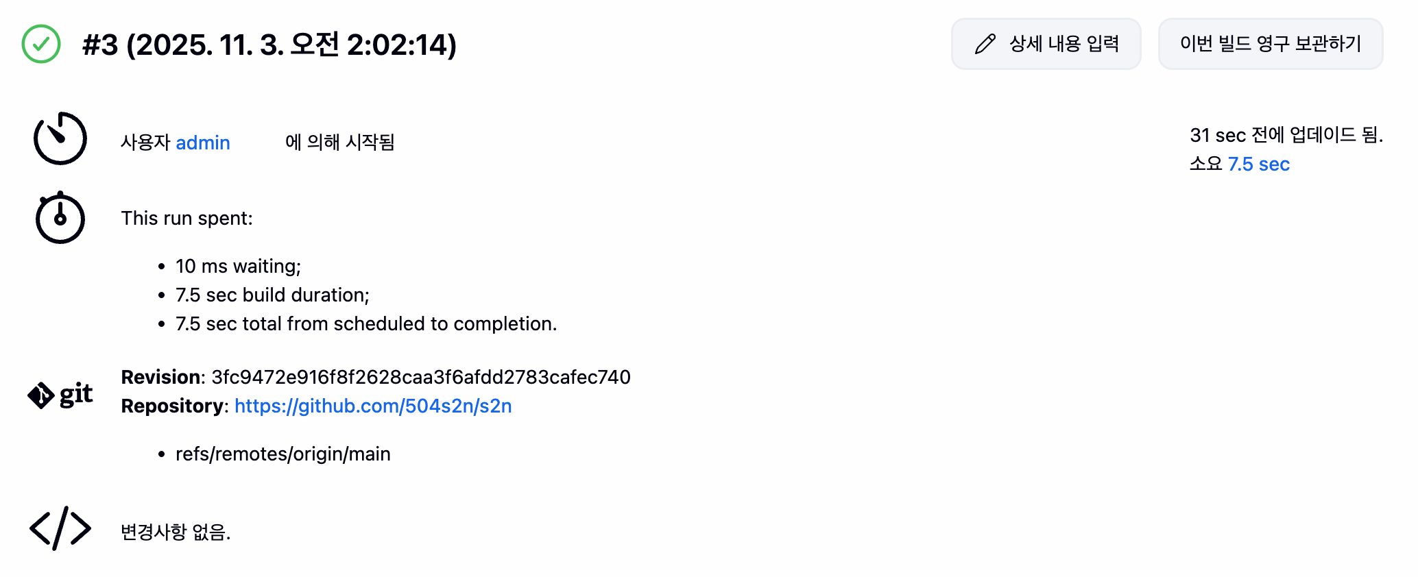Click the total from scheduled to completion line

[x=366, y=324]
